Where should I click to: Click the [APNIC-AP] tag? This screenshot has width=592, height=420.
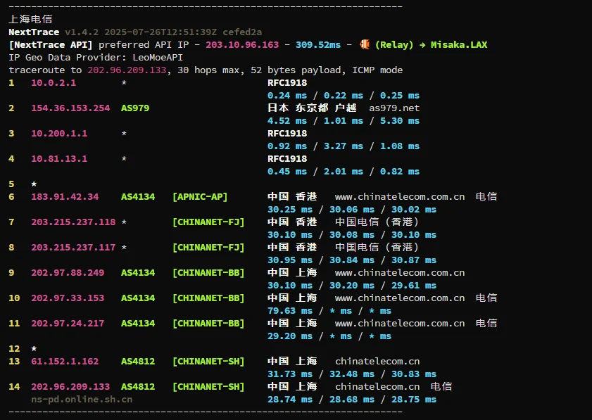pyautogui.click(x=200, y=196)
